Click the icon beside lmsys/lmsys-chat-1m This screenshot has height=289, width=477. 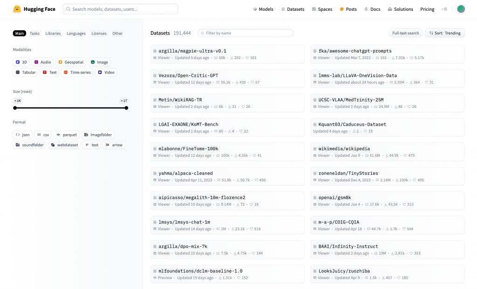(155, 222)
